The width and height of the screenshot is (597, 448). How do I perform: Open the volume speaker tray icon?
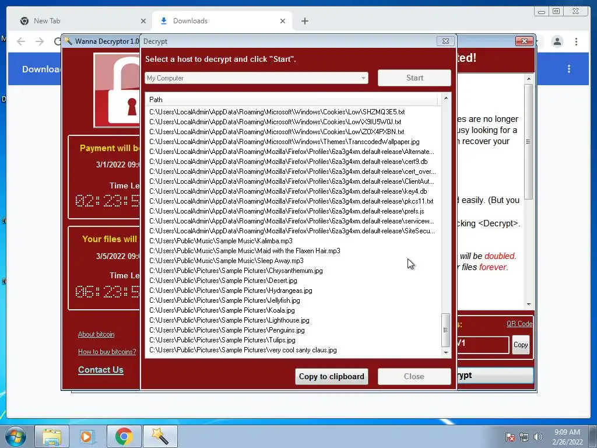pos(538,437)
